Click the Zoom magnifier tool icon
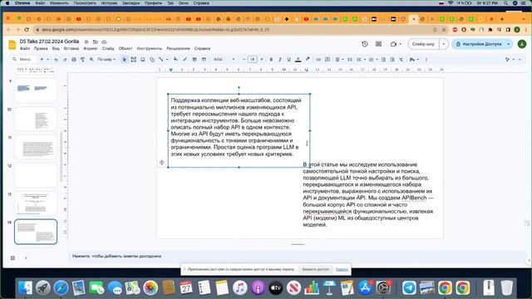Screen dimensions: 532x299 point(91,59)
